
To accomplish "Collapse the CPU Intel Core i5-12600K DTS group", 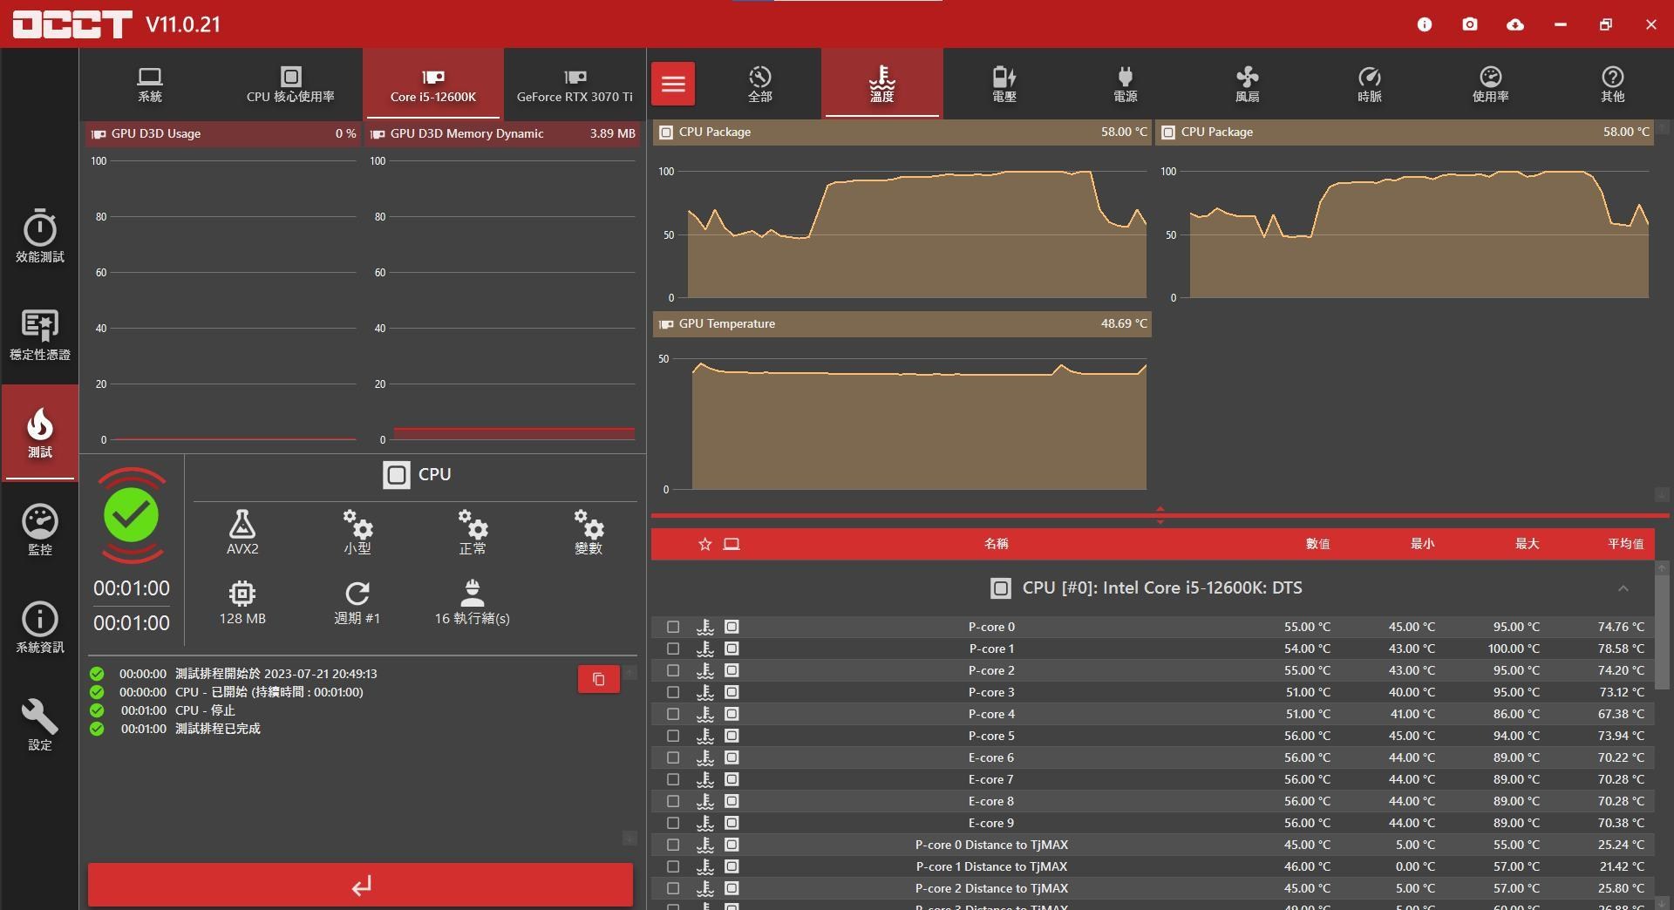I will click(x=1623, y=588).
